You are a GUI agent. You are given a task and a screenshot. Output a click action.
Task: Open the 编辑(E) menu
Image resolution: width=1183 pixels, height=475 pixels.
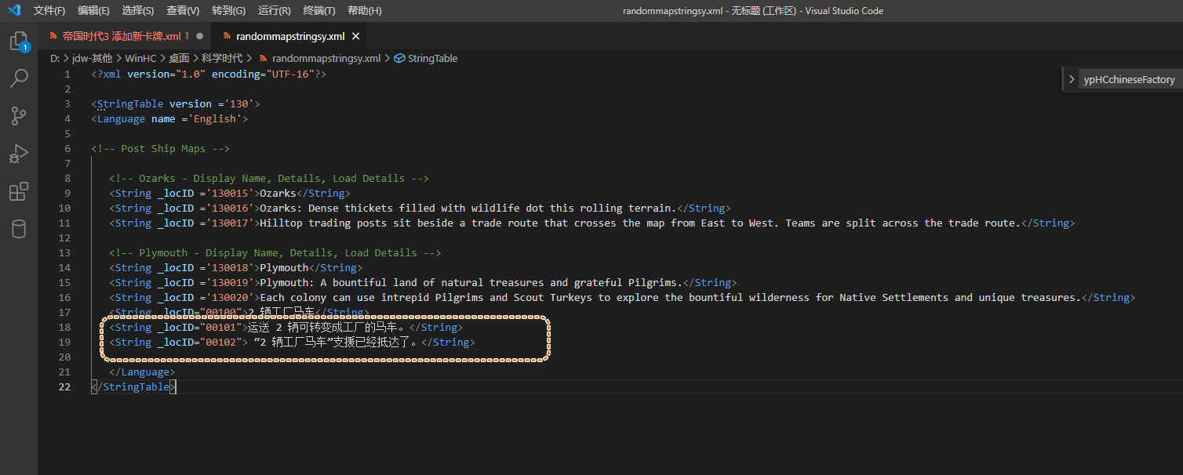(x=94, y=10)
